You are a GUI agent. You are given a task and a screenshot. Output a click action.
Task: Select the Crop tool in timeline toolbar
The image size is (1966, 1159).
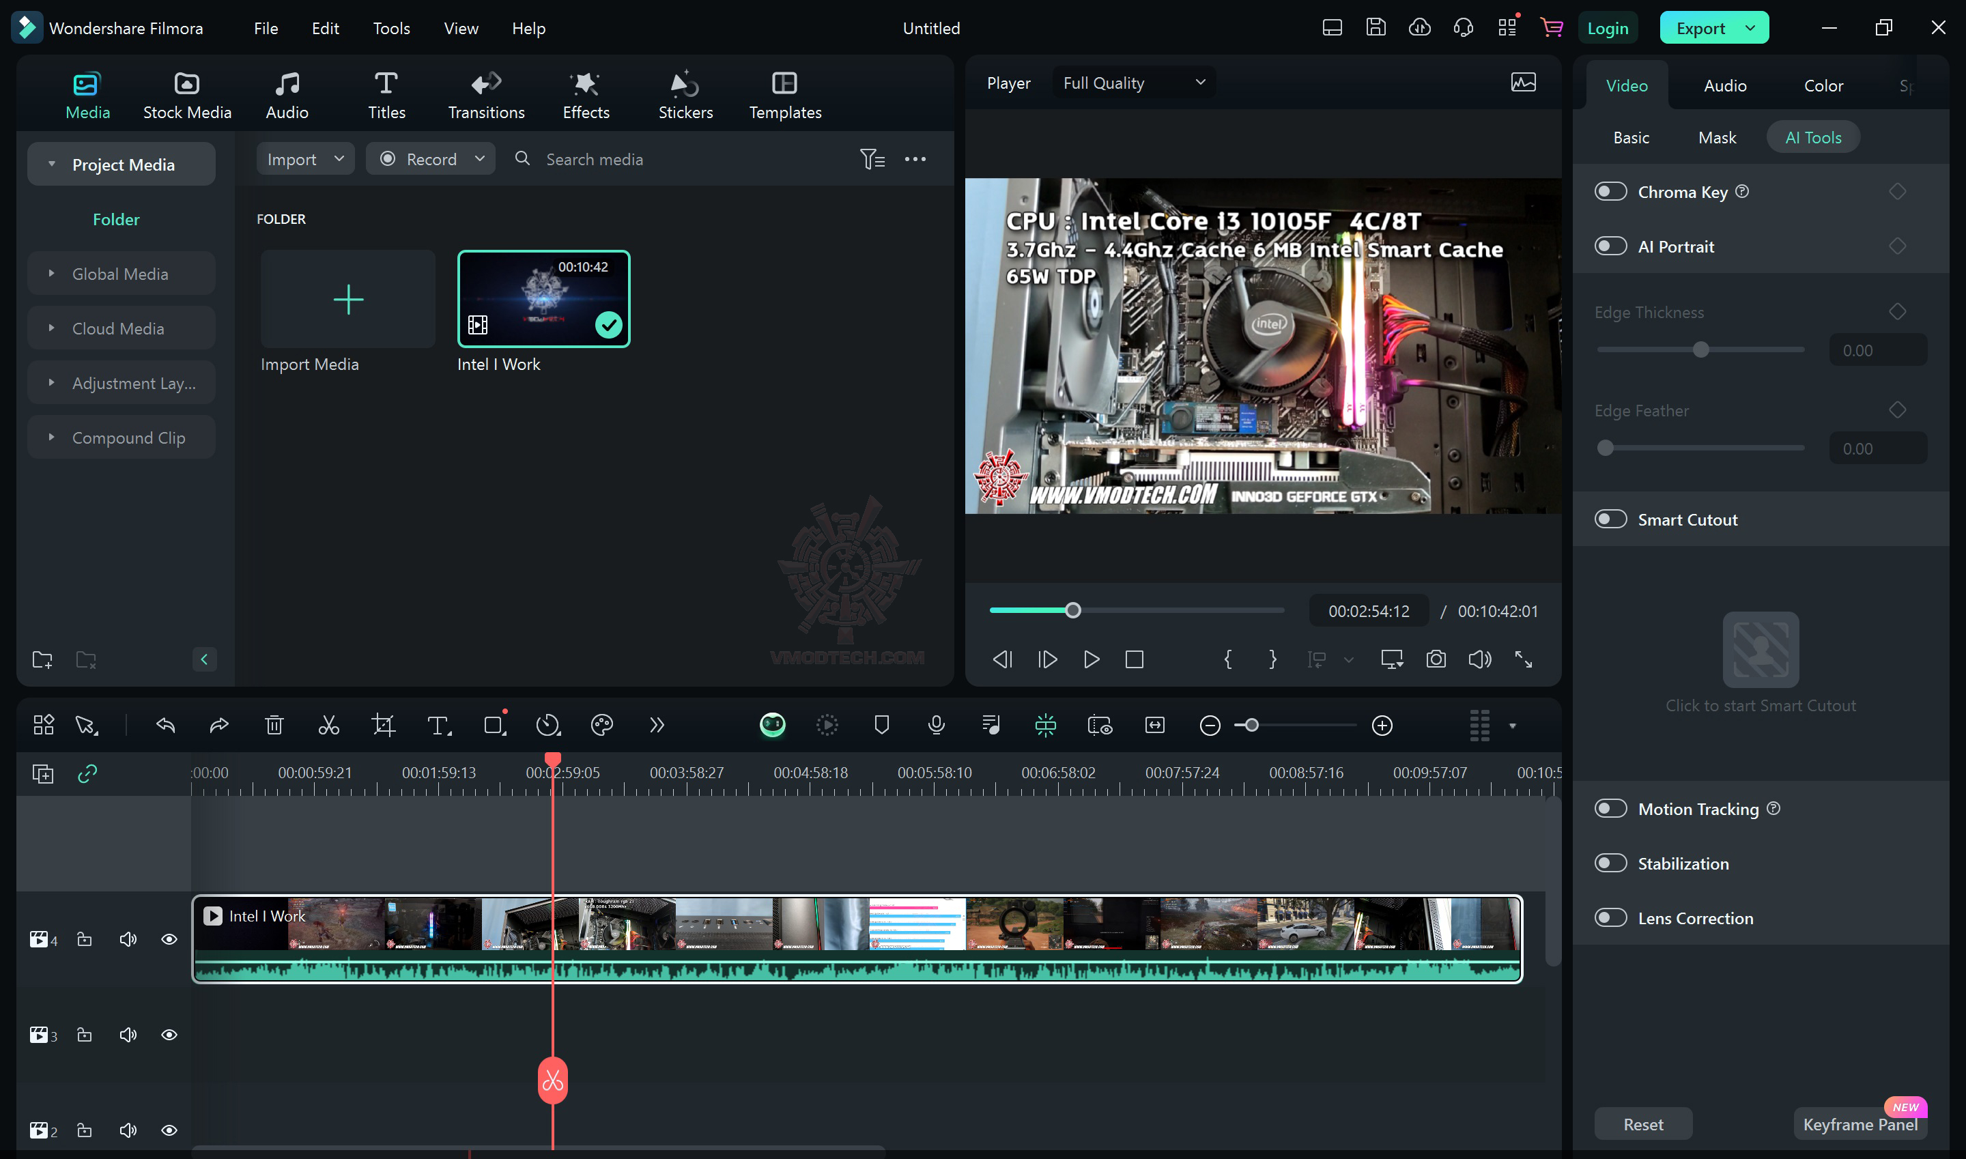pos(384,726)
